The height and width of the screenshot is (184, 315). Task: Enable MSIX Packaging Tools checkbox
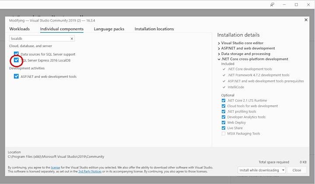point(224,134)
